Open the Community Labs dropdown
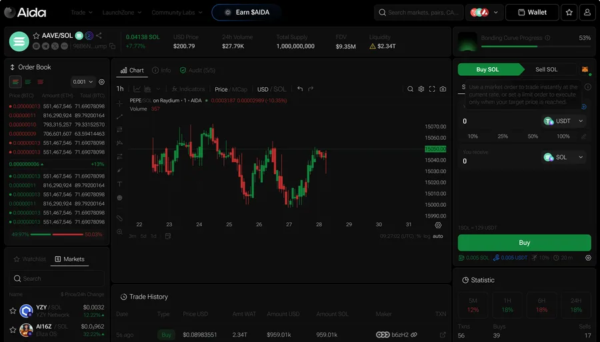The height and width of the screenshot is (342, 600). 177,13
